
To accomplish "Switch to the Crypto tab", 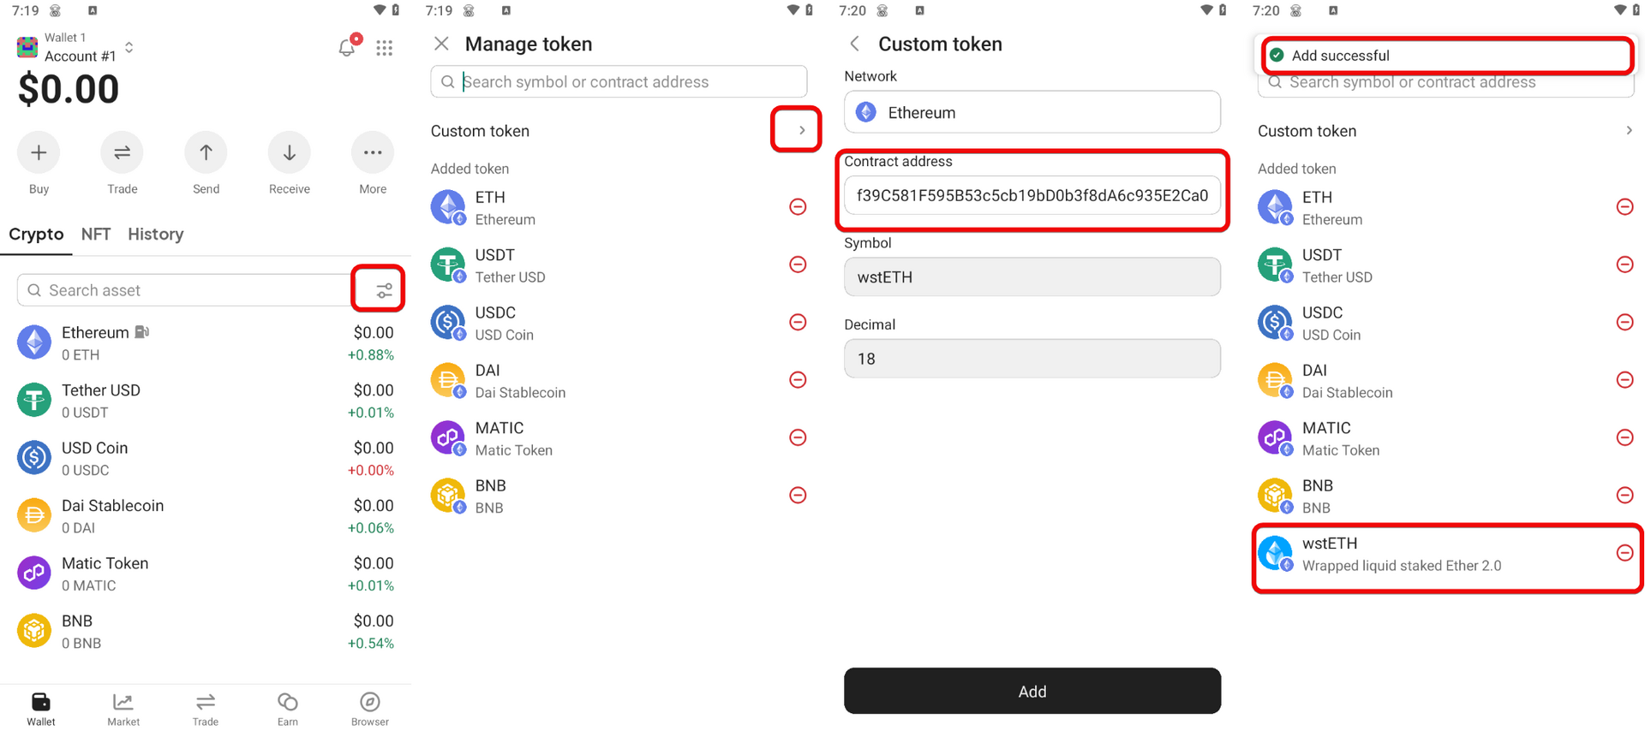I will [x=36, y=234].
